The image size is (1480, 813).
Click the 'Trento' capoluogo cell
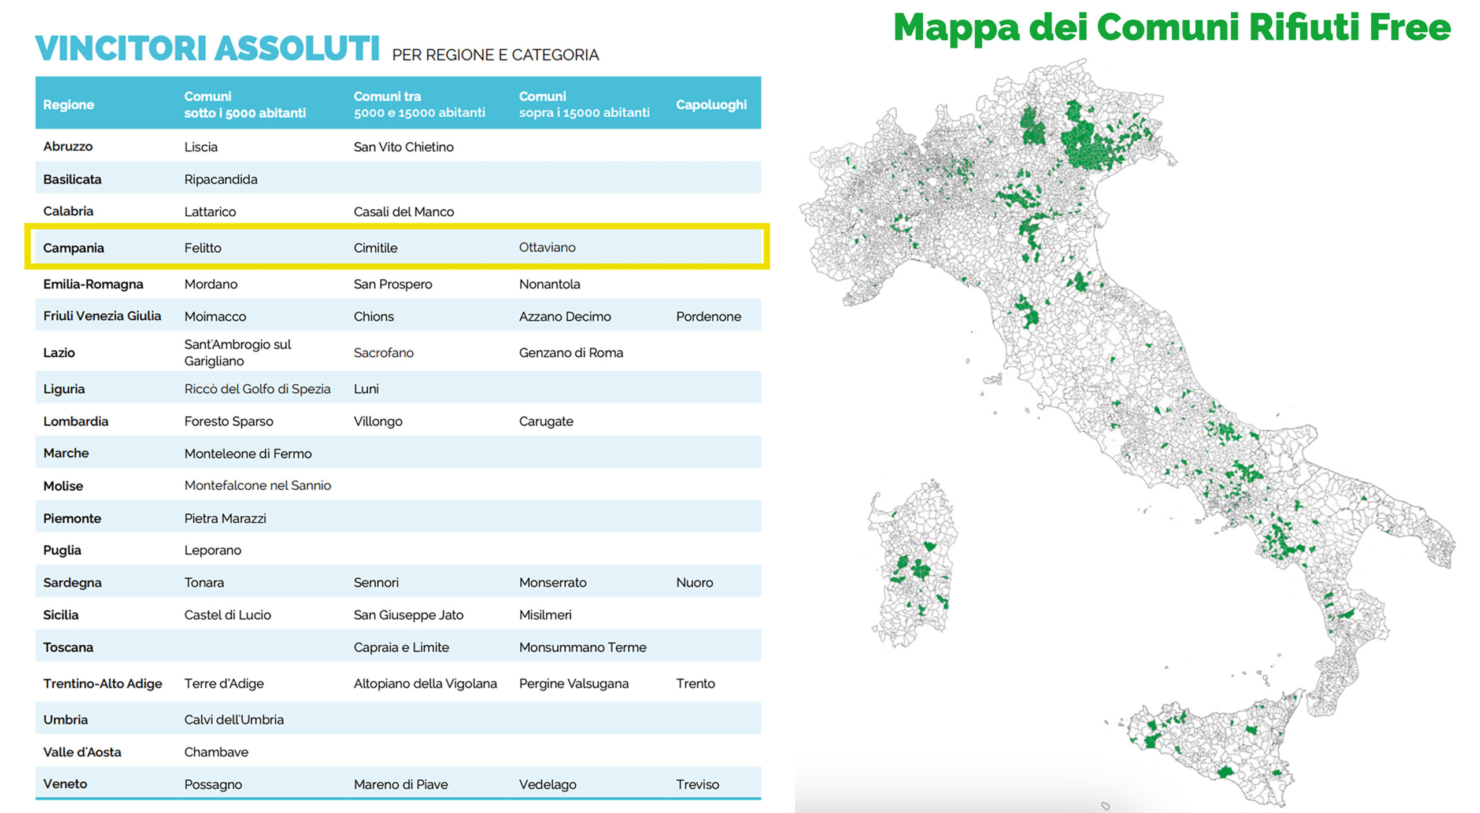point(695,683)
